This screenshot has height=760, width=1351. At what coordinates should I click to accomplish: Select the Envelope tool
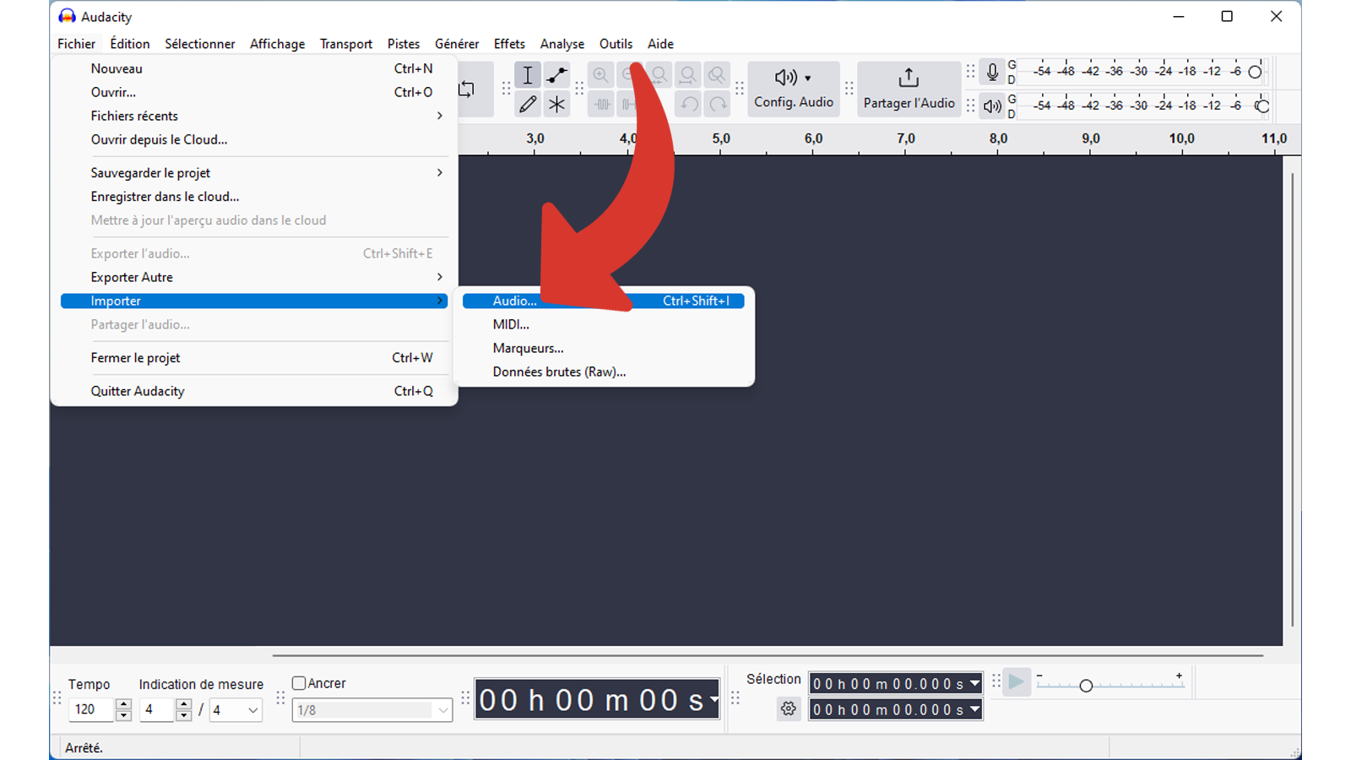[556, 74]
